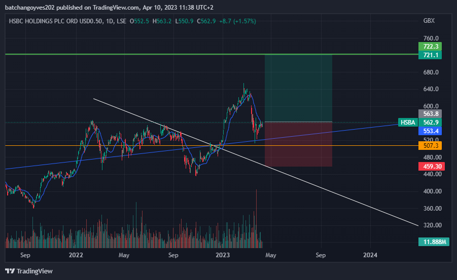Click the HSBC HOLDINGS PLC chart title
457x280 pixels.
[x=67, y=21]
